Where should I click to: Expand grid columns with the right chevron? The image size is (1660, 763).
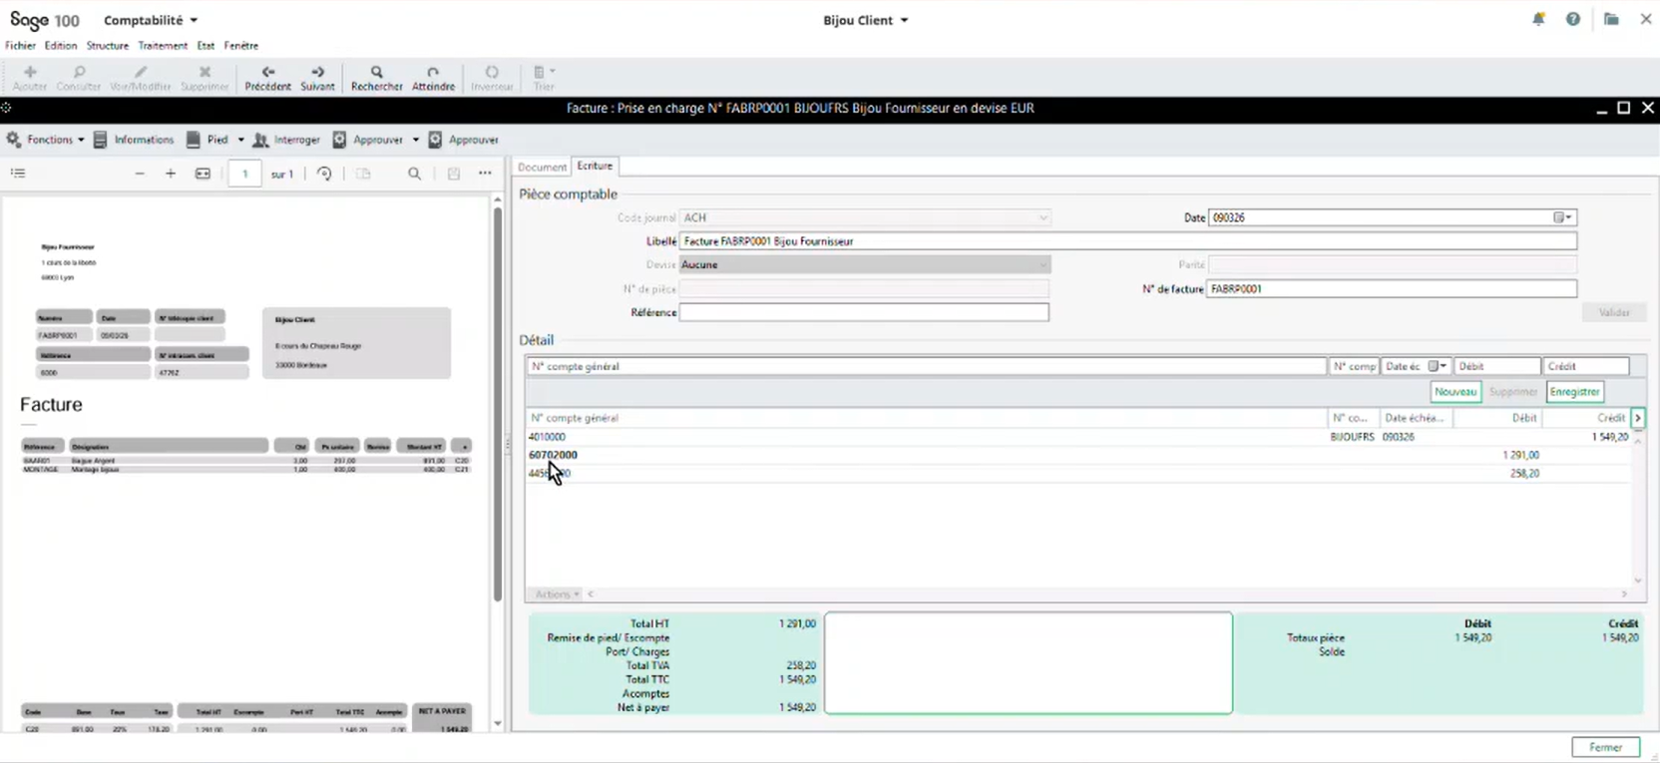pyautogui.click(x=1638, y=418)
